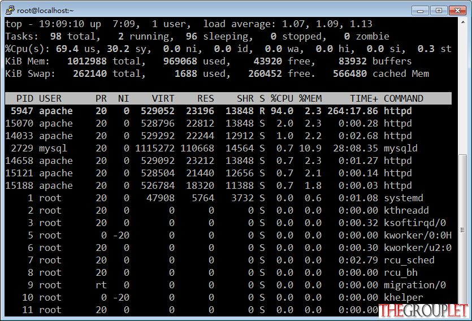Click the migration/0 command name
The height and width of the screenshot is (321, 472).
click(x=415, y=285)
